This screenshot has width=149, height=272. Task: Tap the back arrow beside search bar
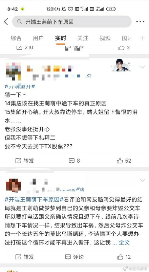tap(6, 22)
